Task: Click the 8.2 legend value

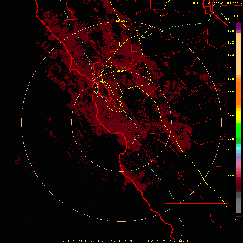Action: pos(231,54)
